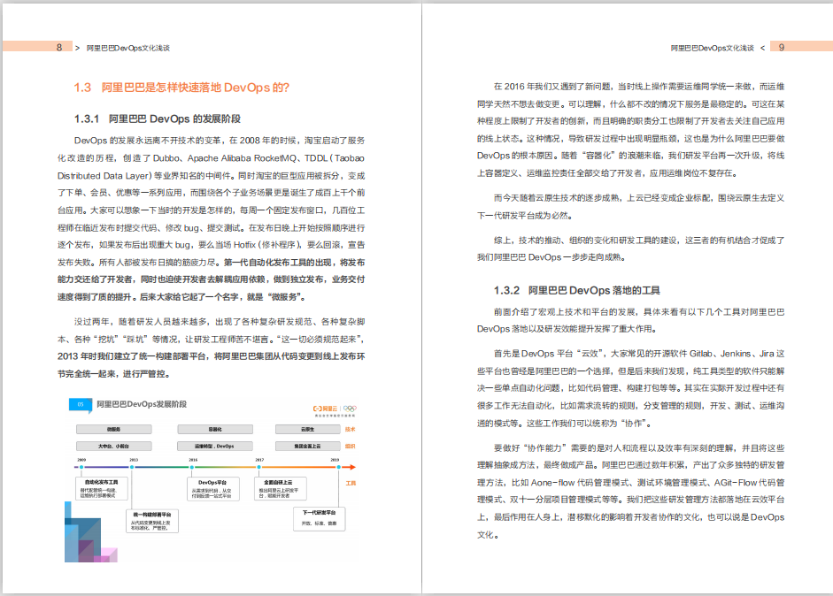Click the orange 工具 row label in figure
Image resolution: width=833 pixels, height=596 pixels.
pyautogui.click(x=351, y=483)
